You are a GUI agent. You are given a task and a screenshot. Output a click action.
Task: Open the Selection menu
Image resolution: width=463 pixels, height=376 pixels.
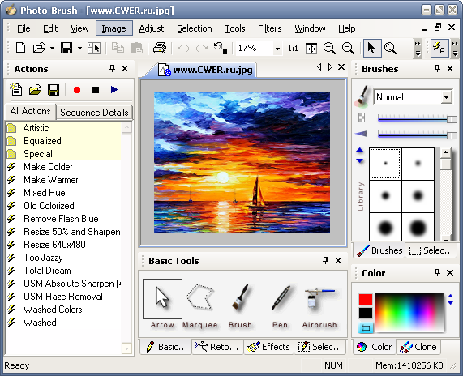click(195, 28)
